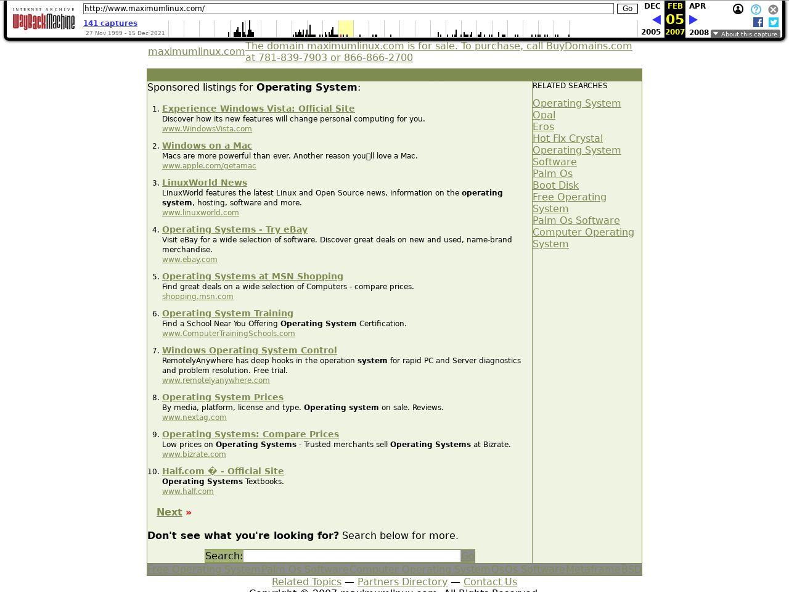Select highlighted 2007 year in capture timeline
Viewport: 789px width, 592px height.
346,29
